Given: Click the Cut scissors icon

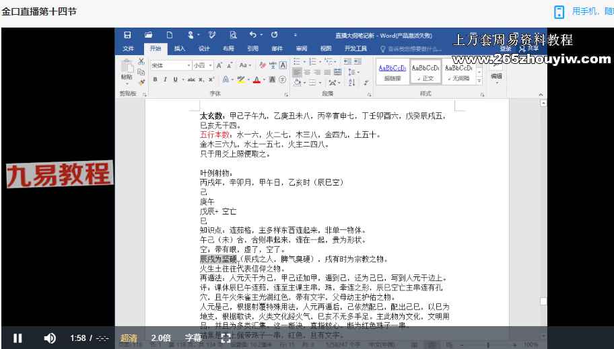Looking at the screenshot, I should (141, 61).
